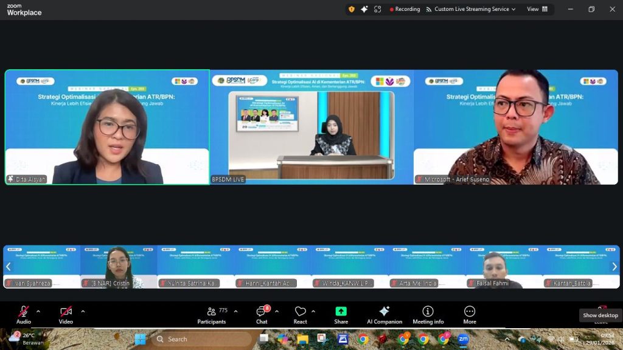Open the View menu
Viewport: 623px width, 350px height.
coord(534,9)
